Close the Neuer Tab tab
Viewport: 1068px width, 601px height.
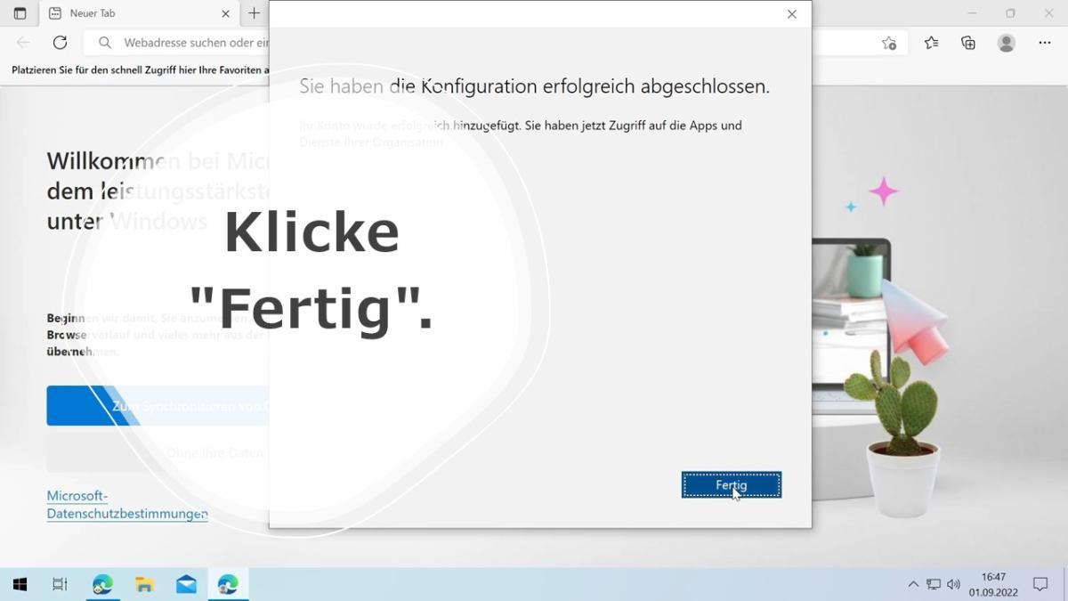click(x=225, y=13)
